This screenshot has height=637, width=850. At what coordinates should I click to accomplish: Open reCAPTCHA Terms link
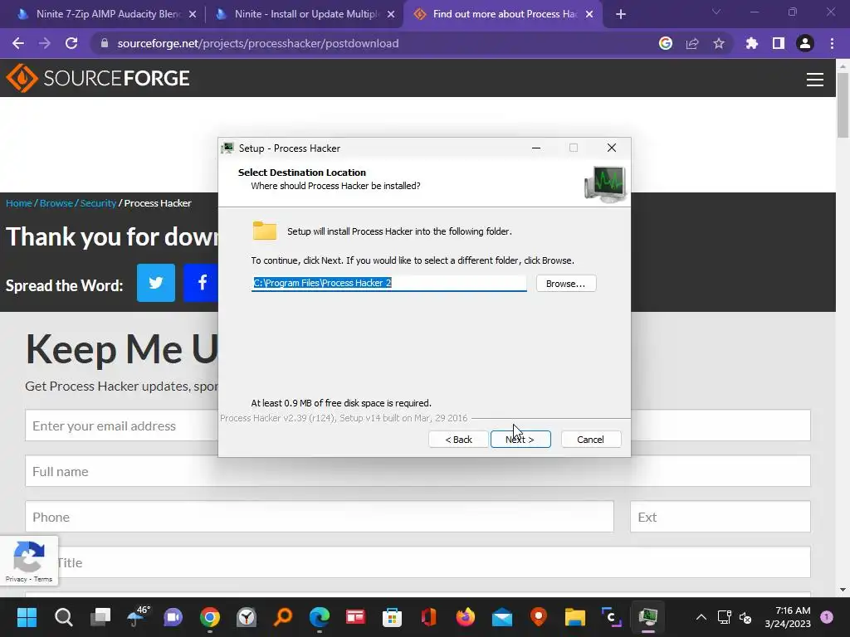(43, 579)
